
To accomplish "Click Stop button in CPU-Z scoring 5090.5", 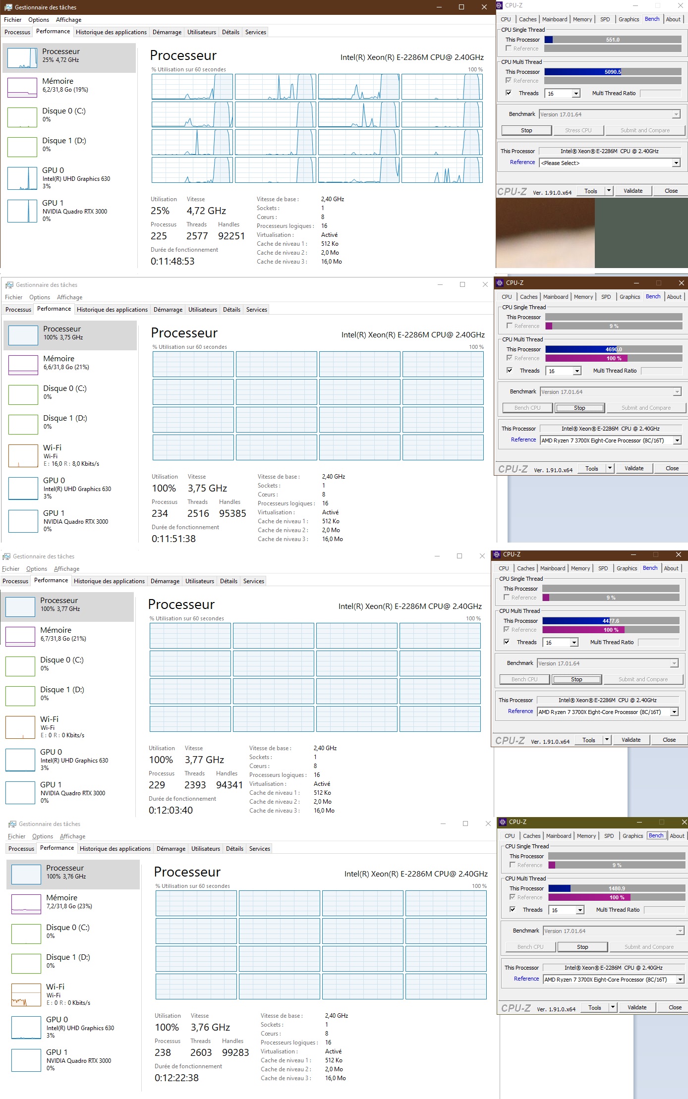I will coord(526,130).
